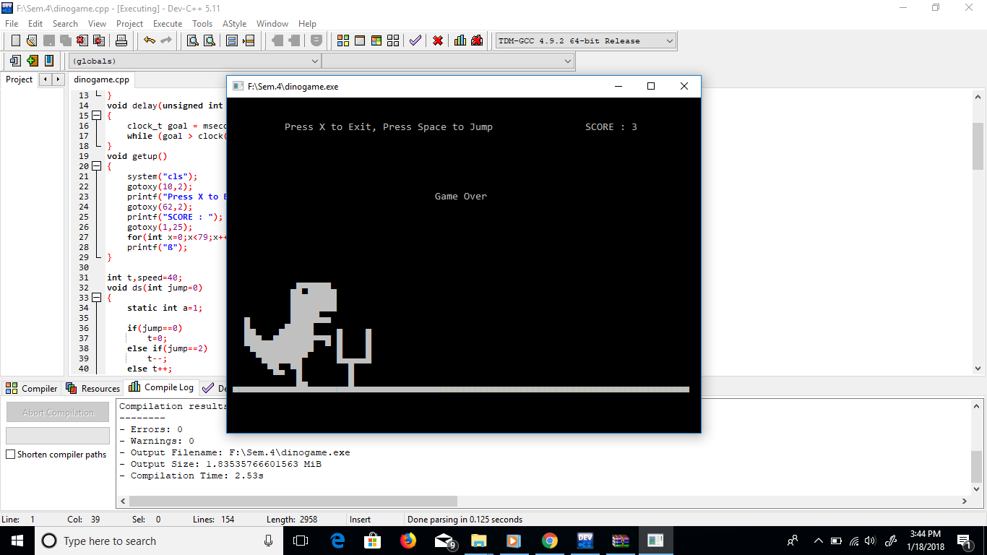Stop execution with the red X icon
This screenshot has height=555, width=987.
tap(438, 40)
